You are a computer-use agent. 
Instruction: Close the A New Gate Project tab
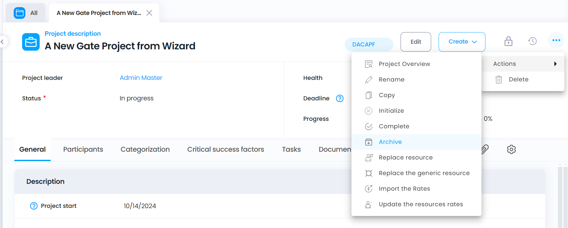tap(149, 13)
